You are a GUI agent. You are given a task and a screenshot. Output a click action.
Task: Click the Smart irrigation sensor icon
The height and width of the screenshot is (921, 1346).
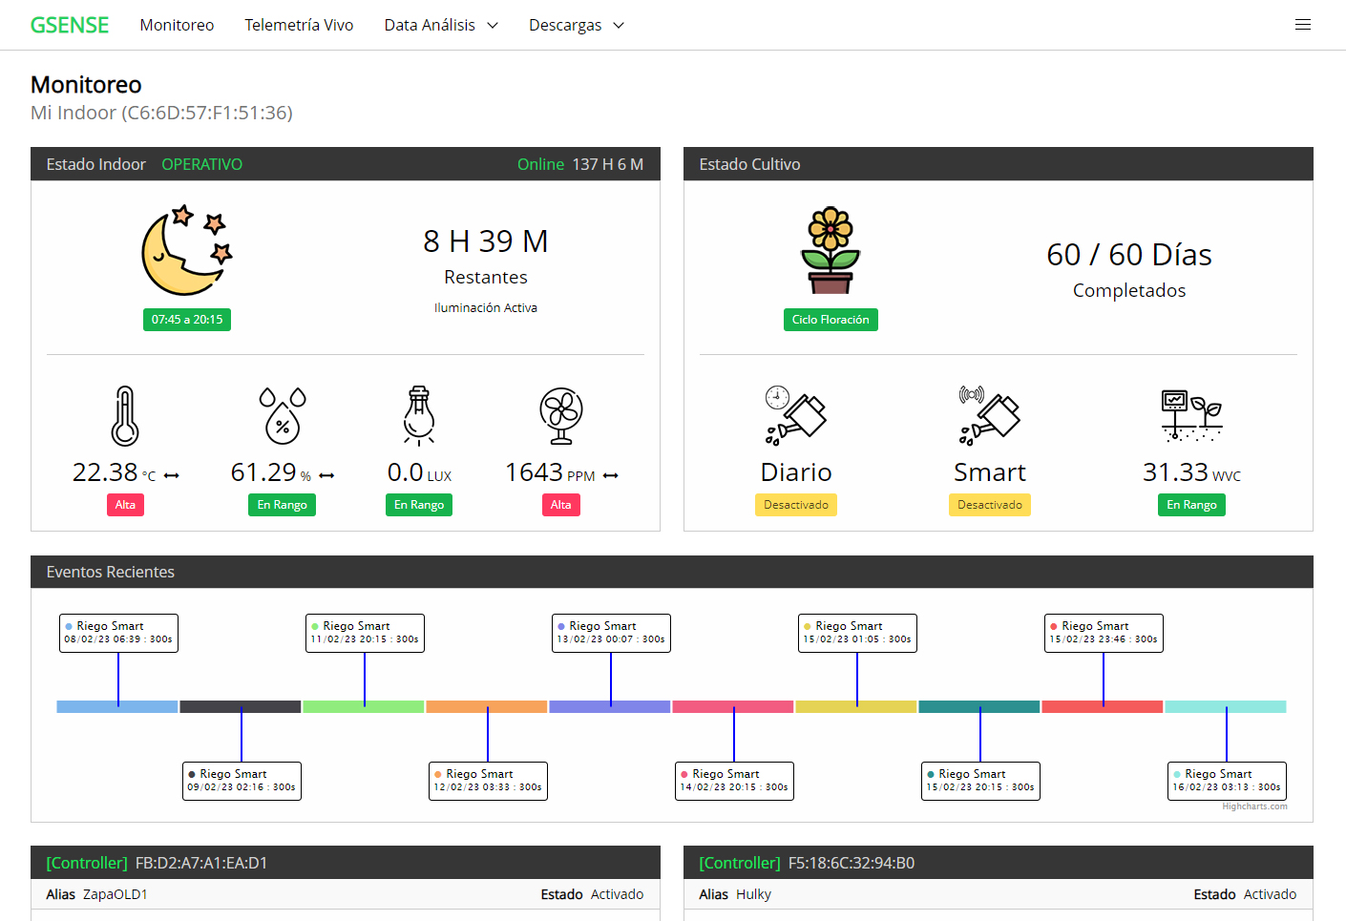point(989,416)
